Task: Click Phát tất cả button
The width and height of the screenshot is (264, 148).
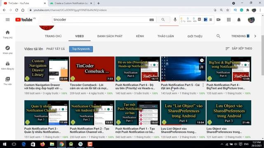Action: (x=56, y=49)
